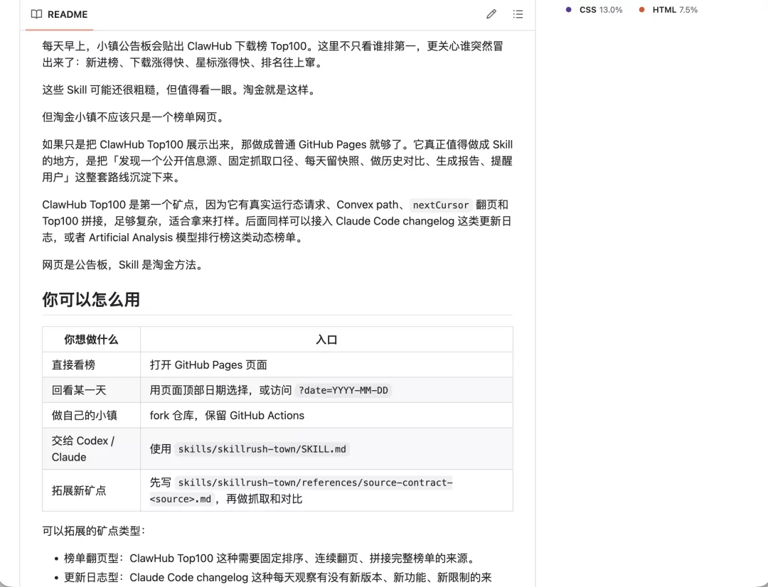This screenshot has height=587, width=768.
Task: Click the CSS 13.0% language entry
Action: coord(594,10)
